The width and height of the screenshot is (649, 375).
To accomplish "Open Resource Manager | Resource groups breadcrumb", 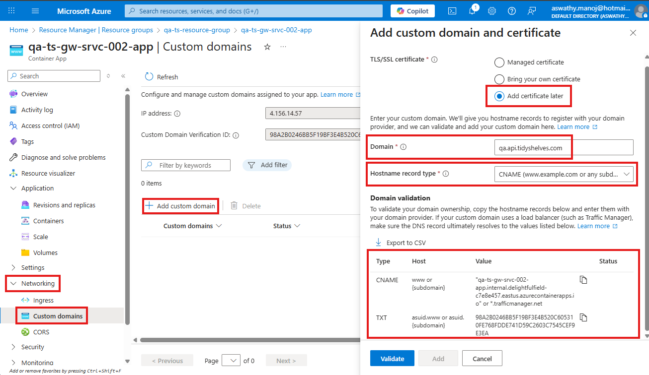I will point(96,30).
